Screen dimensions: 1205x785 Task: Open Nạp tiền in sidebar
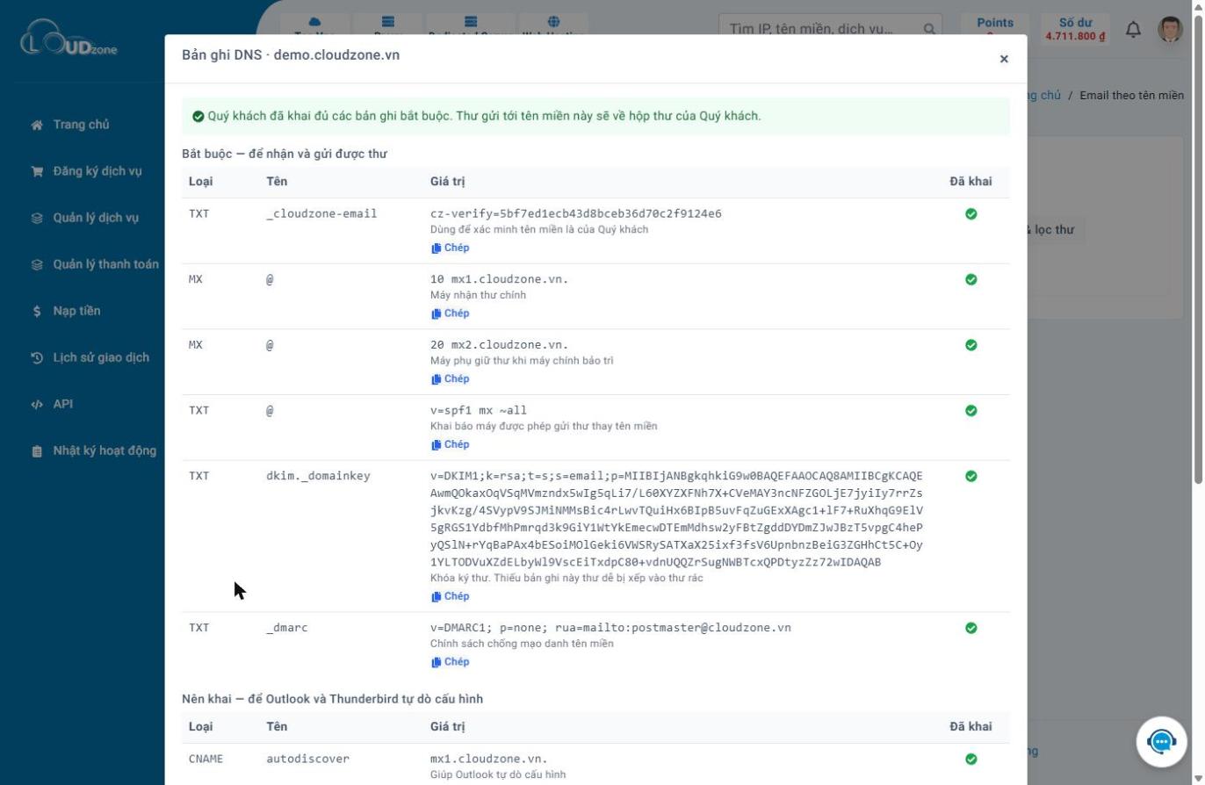pyautogui.click(x=76, y=311)
